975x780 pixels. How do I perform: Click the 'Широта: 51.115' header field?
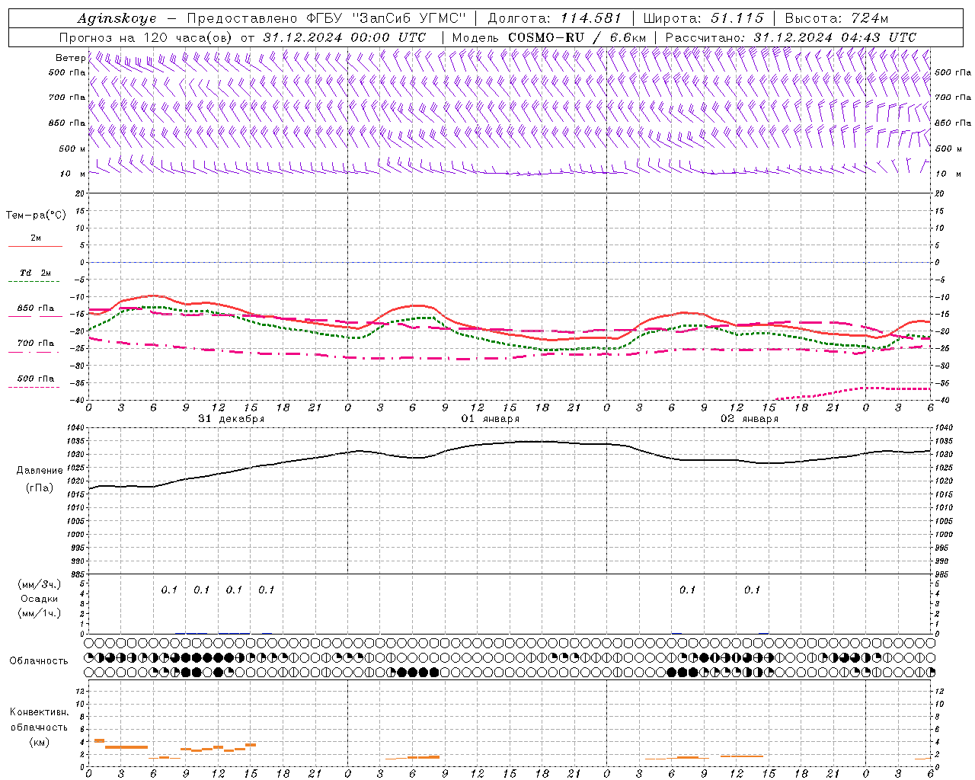coord(703,18)
